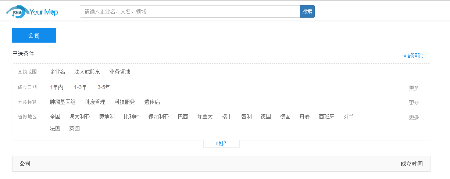Expand 更多 for 省份地区 row
This screenshot has height=179, width=450.
pyautogui.click(x=414, y=117)
